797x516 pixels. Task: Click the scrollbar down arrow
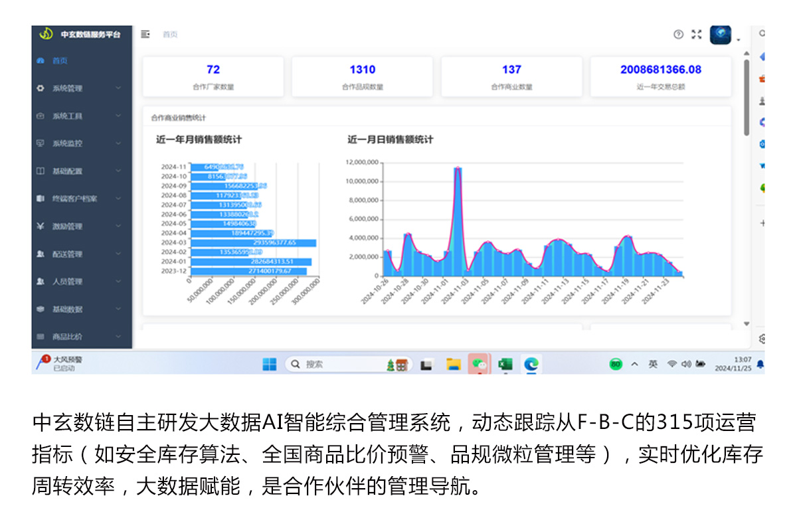pyautogui.click(x=747, y=323)
